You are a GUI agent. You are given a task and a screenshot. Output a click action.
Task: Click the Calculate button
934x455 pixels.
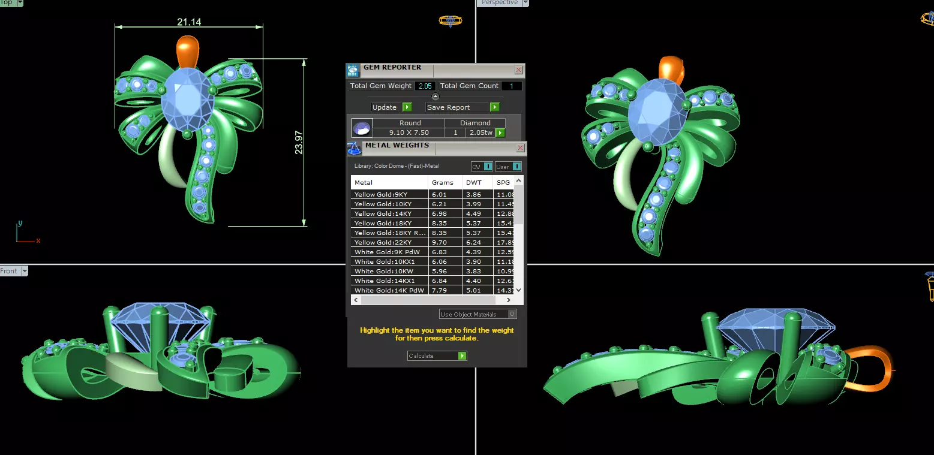pos(437,356)
